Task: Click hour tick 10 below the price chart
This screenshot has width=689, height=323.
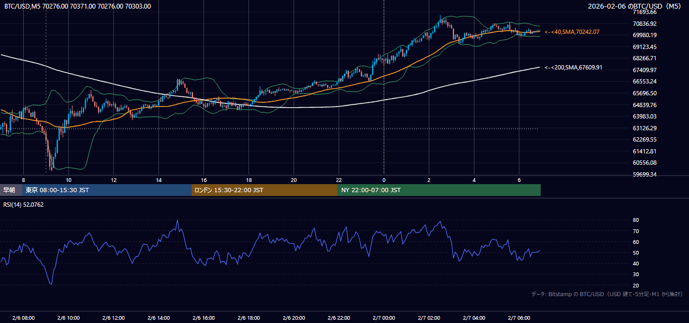Action: point(68,180)
